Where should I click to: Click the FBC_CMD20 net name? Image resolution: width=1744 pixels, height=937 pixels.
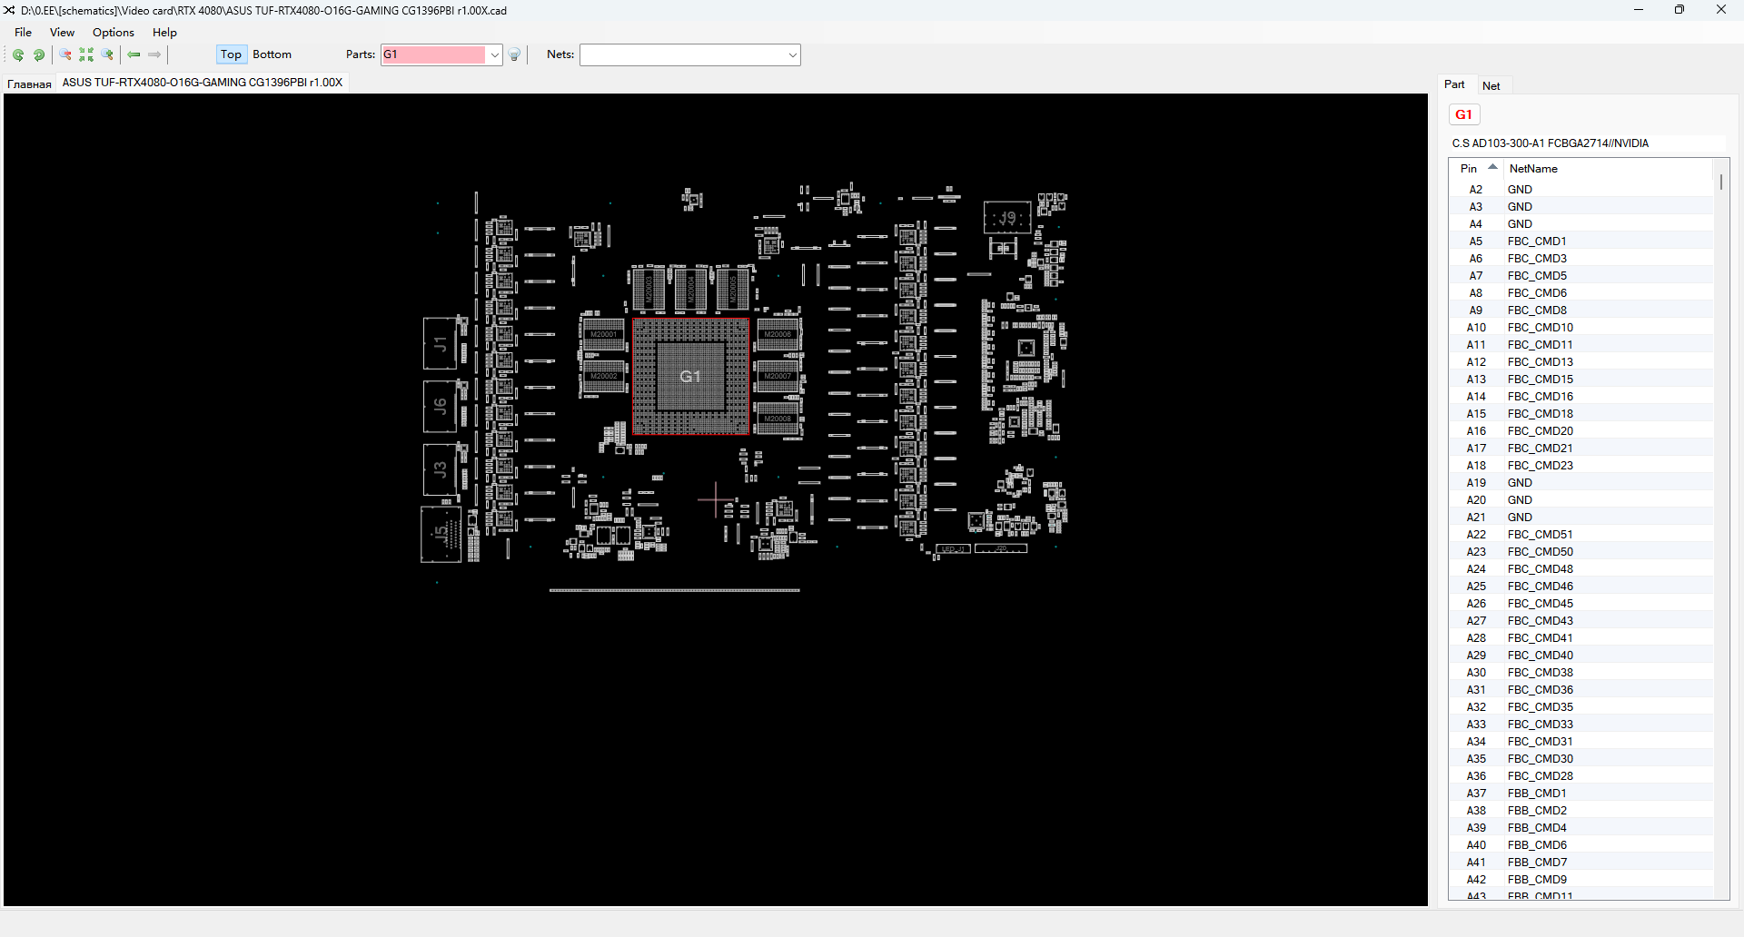click(1541, 431)
